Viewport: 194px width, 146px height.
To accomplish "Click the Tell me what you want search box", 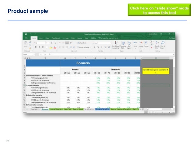I will click(x=108, y=38).
